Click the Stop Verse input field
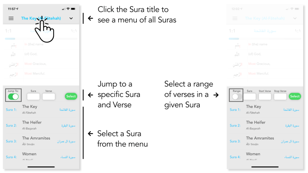 click(x=280, y=96)
